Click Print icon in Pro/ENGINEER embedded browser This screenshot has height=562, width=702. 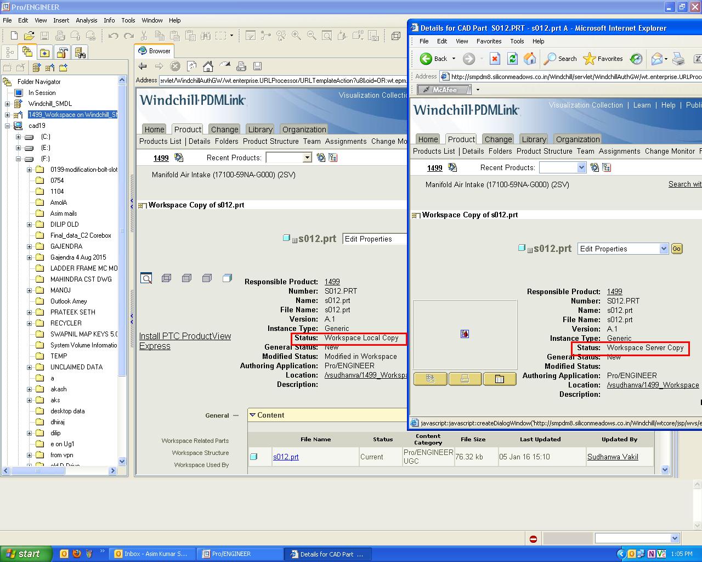point(241,66)
